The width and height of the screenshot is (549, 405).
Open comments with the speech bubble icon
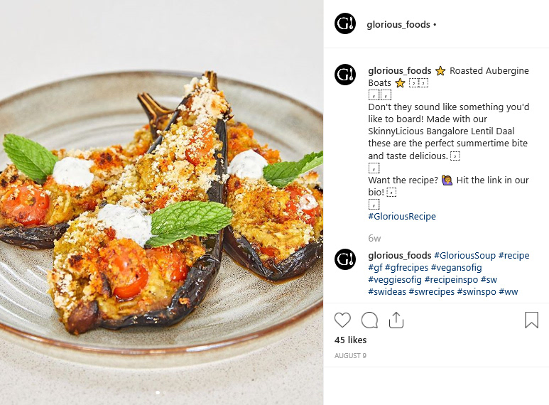click(x=369, y=320)
